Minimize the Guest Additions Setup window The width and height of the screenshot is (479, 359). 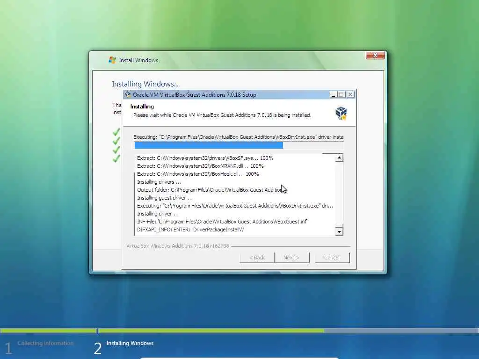333,95
